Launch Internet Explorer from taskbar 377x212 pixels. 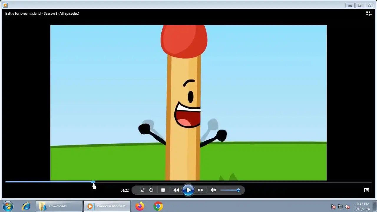(26, 206)
